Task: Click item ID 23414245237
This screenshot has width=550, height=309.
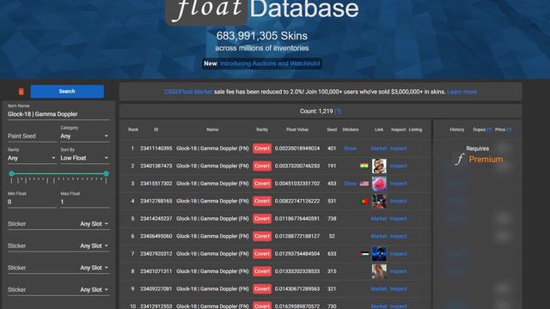Action: click(x=156, y=219)
